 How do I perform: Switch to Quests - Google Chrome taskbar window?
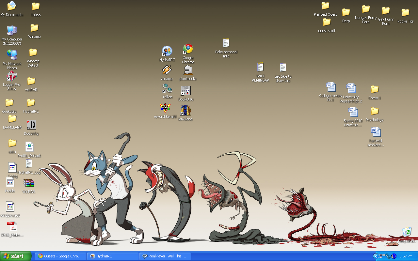pos(60,256)
